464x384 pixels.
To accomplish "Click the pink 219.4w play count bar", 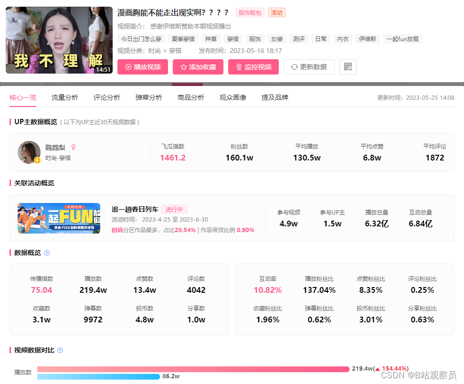I will [x=193, y=369].
